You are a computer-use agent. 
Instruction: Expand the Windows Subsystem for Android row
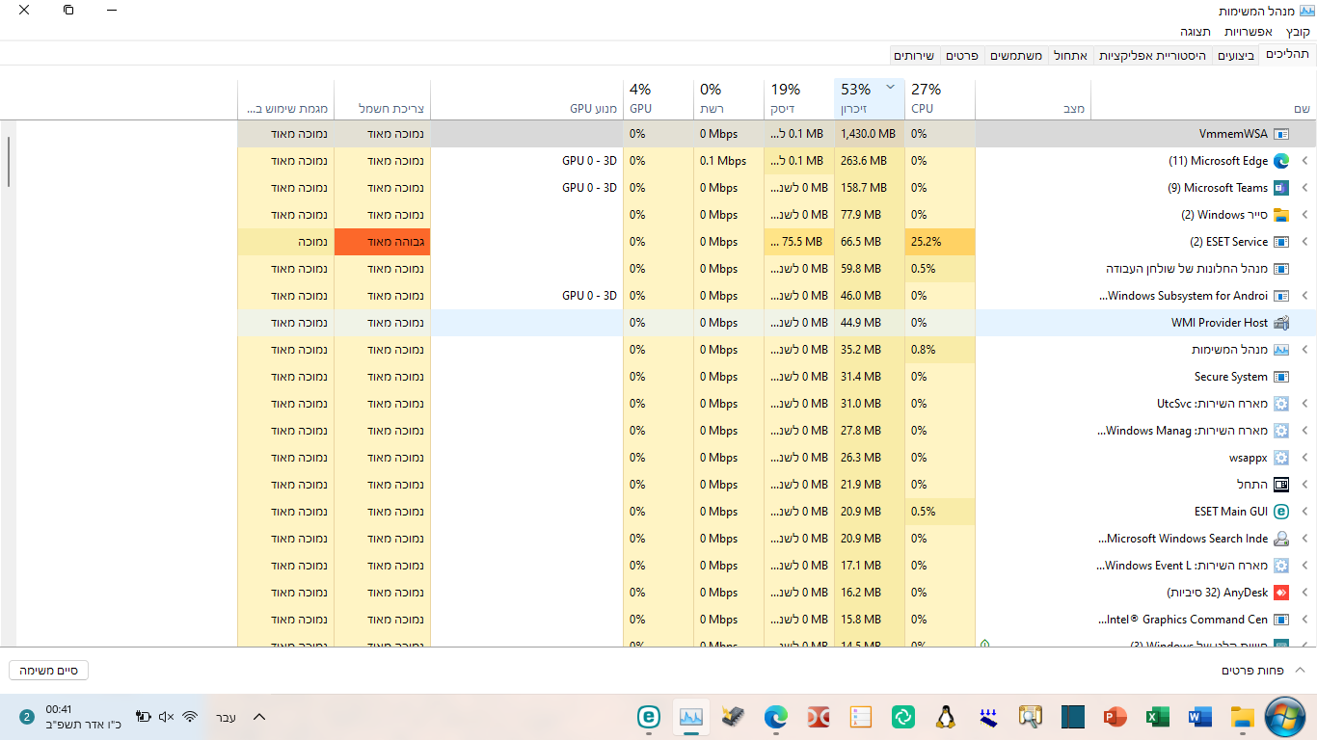point(1305,296)
